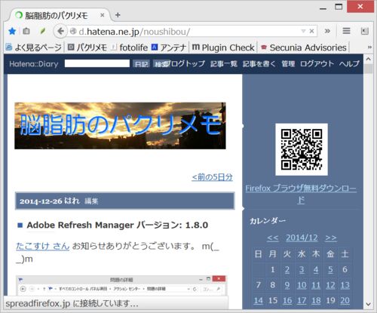Image resolution: width=377 pixels, height=313 pixels.
Task: Open パクリメモ bookmark
Action: click(87, 48)
